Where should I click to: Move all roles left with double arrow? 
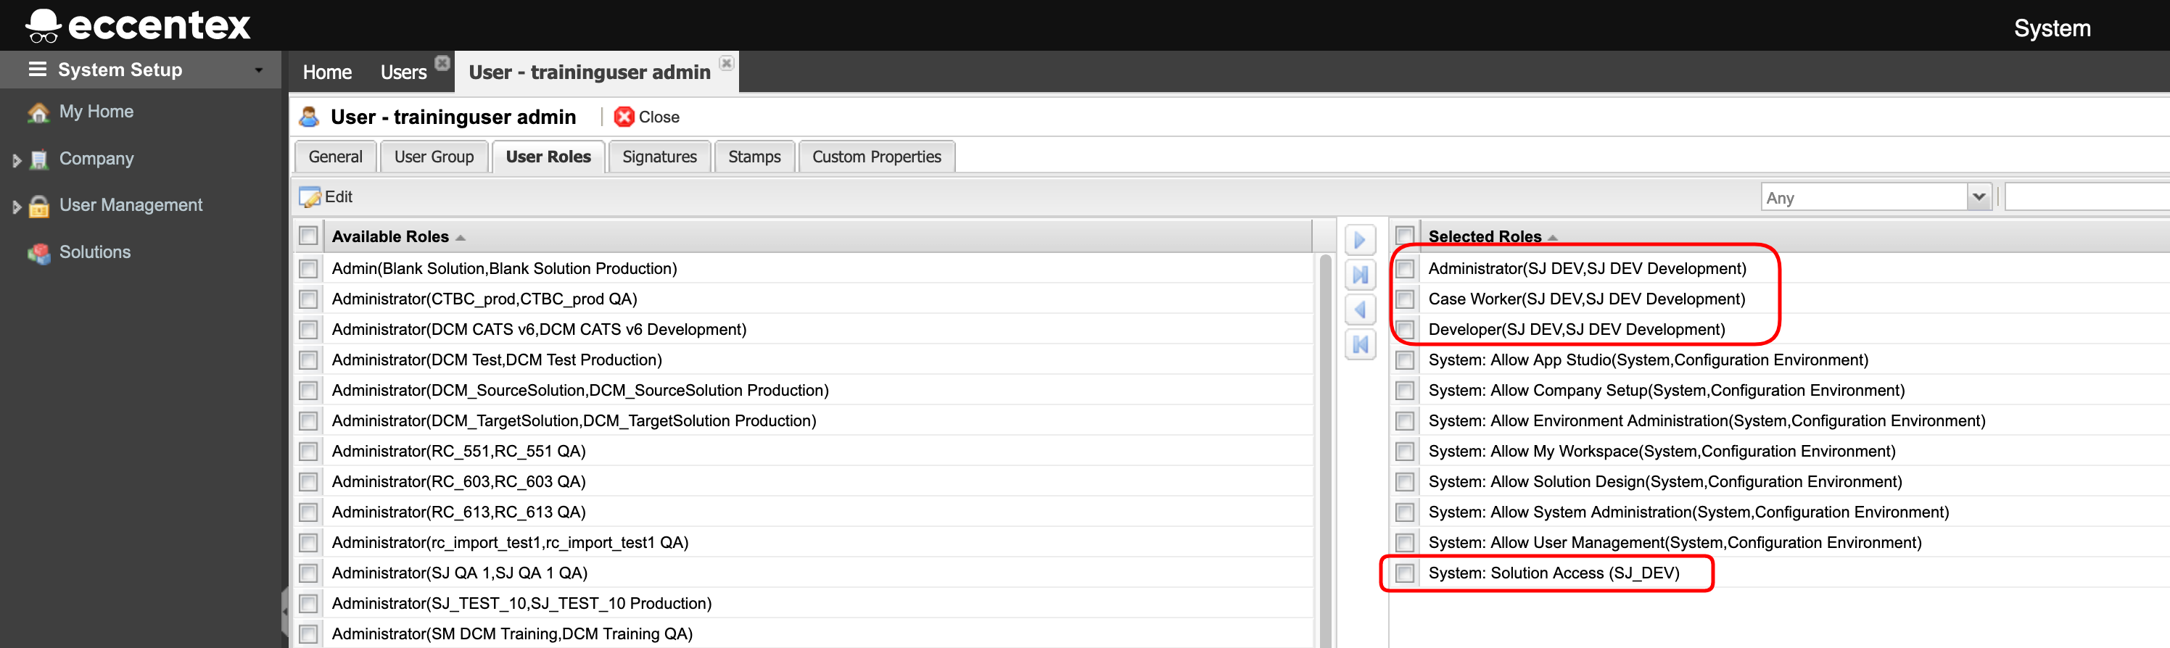pos(1360,344)
